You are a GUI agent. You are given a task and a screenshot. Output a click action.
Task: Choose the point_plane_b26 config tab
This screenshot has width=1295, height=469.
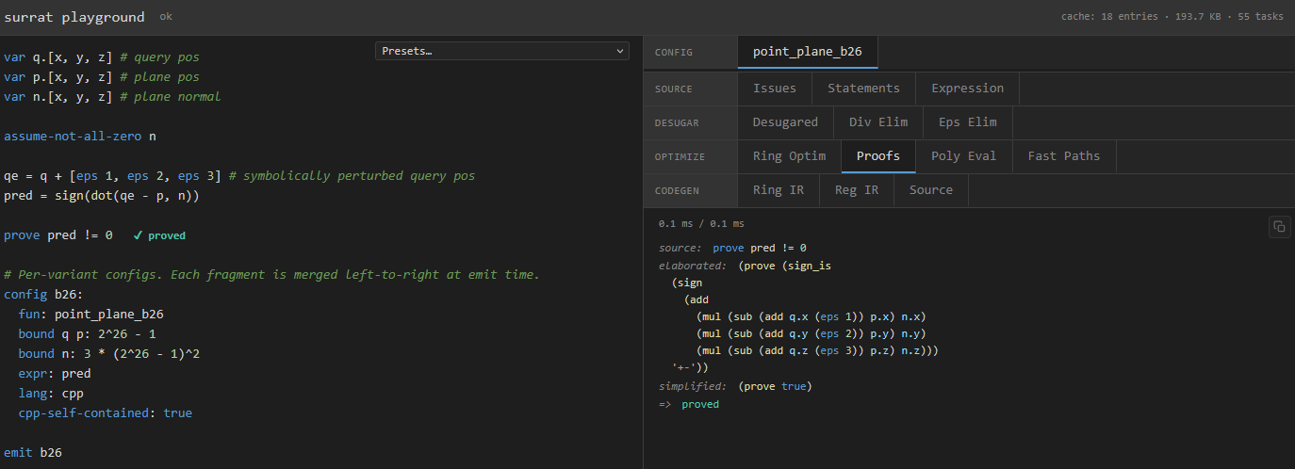pos(808,52)
